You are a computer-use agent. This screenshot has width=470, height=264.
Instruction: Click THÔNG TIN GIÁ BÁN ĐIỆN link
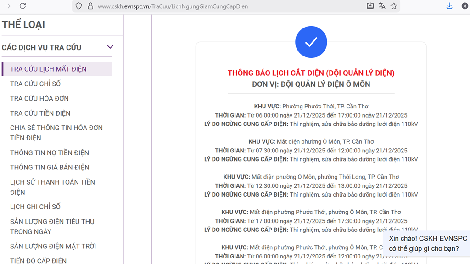50,168
